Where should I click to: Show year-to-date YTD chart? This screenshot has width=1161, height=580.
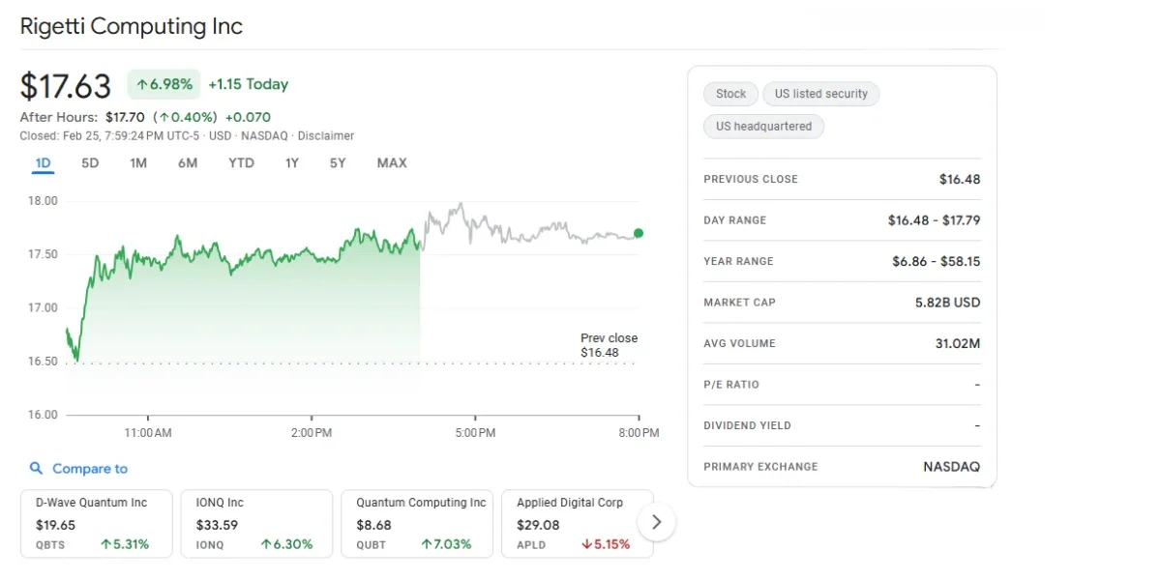point(241,162)
